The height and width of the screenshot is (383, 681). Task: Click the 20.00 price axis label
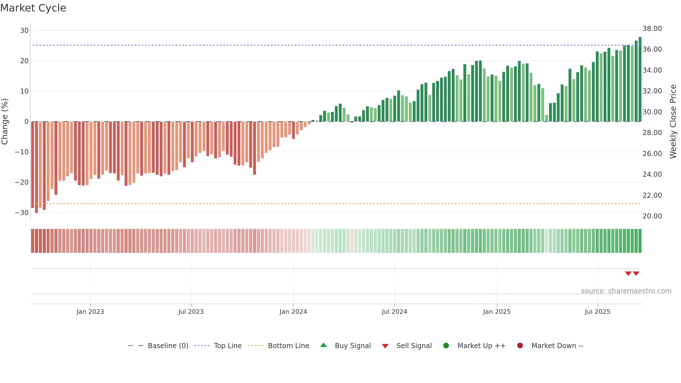[x=652, y=216]
